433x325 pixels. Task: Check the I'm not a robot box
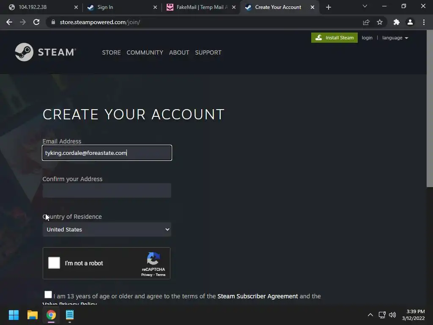pyautogui.click(x=54, y=263)
